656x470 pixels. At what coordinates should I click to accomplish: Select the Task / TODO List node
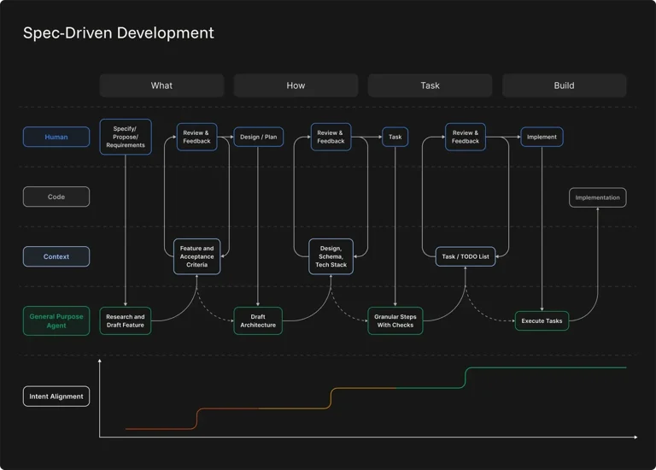coord(466,256)
